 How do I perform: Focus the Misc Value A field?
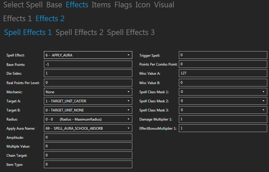pos(223,74)
